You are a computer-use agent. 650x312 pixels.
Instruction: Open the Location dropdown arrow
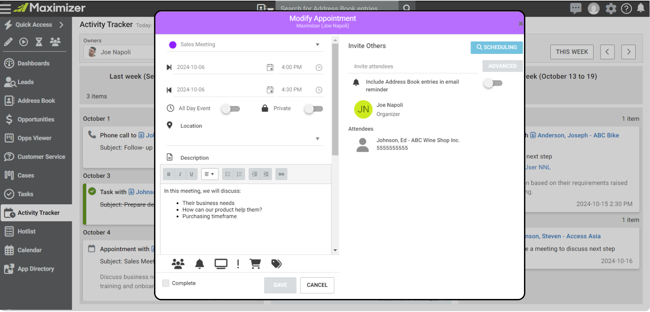click(317, 139)
